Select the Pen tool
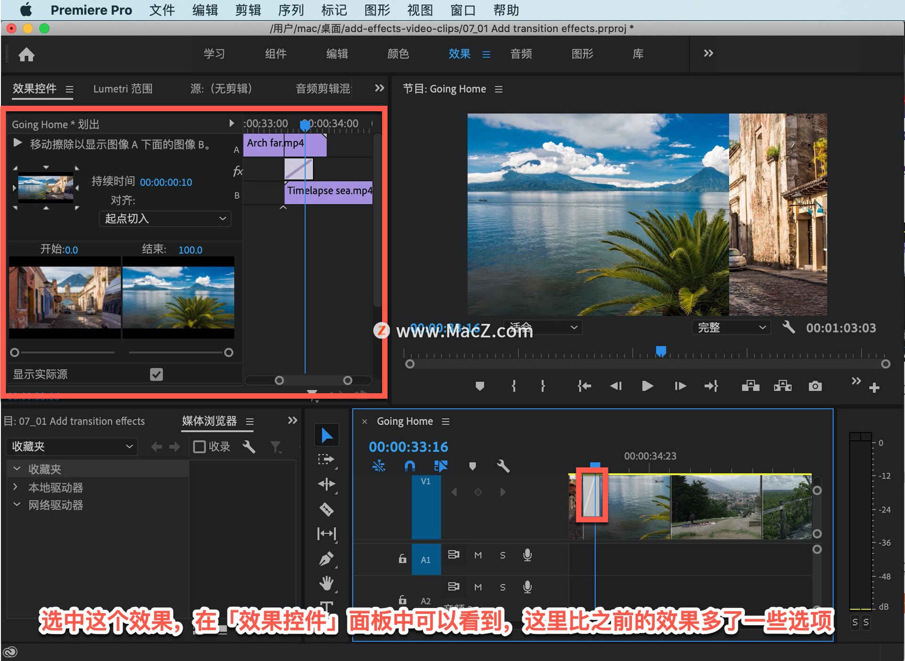The height and width of the screenshot is (661, 905). pyautogui.click(x=326, y=559)
